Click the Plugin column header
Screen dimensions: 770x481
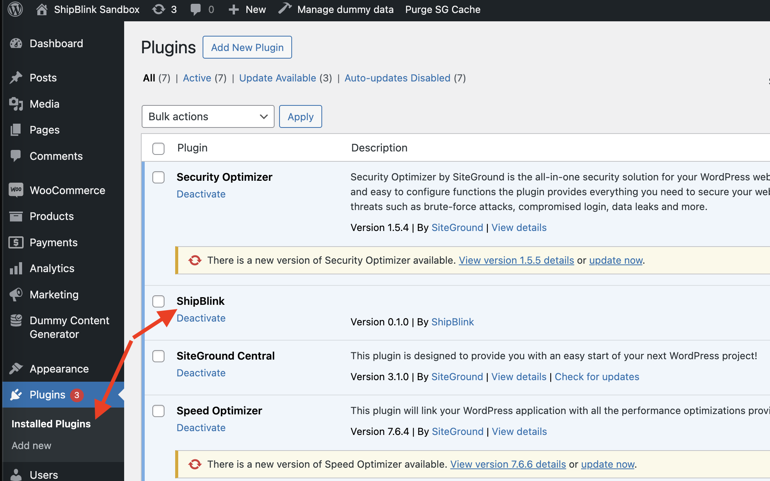(x=192, y=148)
